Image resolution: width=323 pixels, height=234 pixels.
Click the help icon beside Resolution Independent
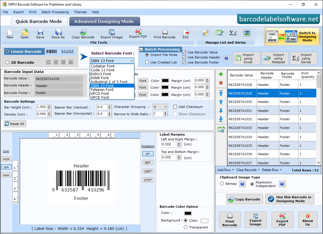pos(282,184)
